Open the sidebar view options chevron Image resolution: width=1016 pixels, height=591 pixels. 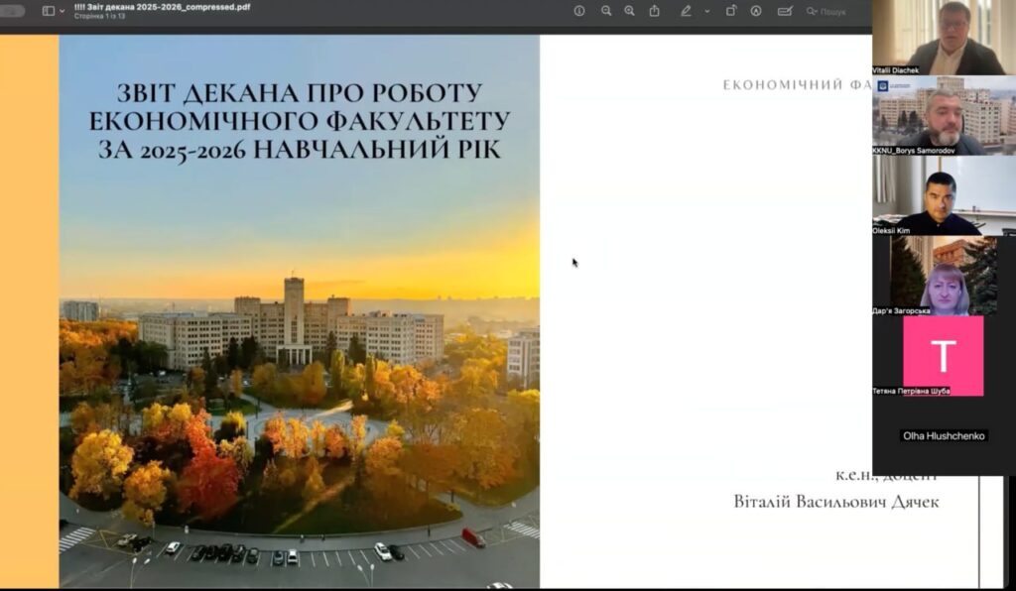[x=63, y=11]
